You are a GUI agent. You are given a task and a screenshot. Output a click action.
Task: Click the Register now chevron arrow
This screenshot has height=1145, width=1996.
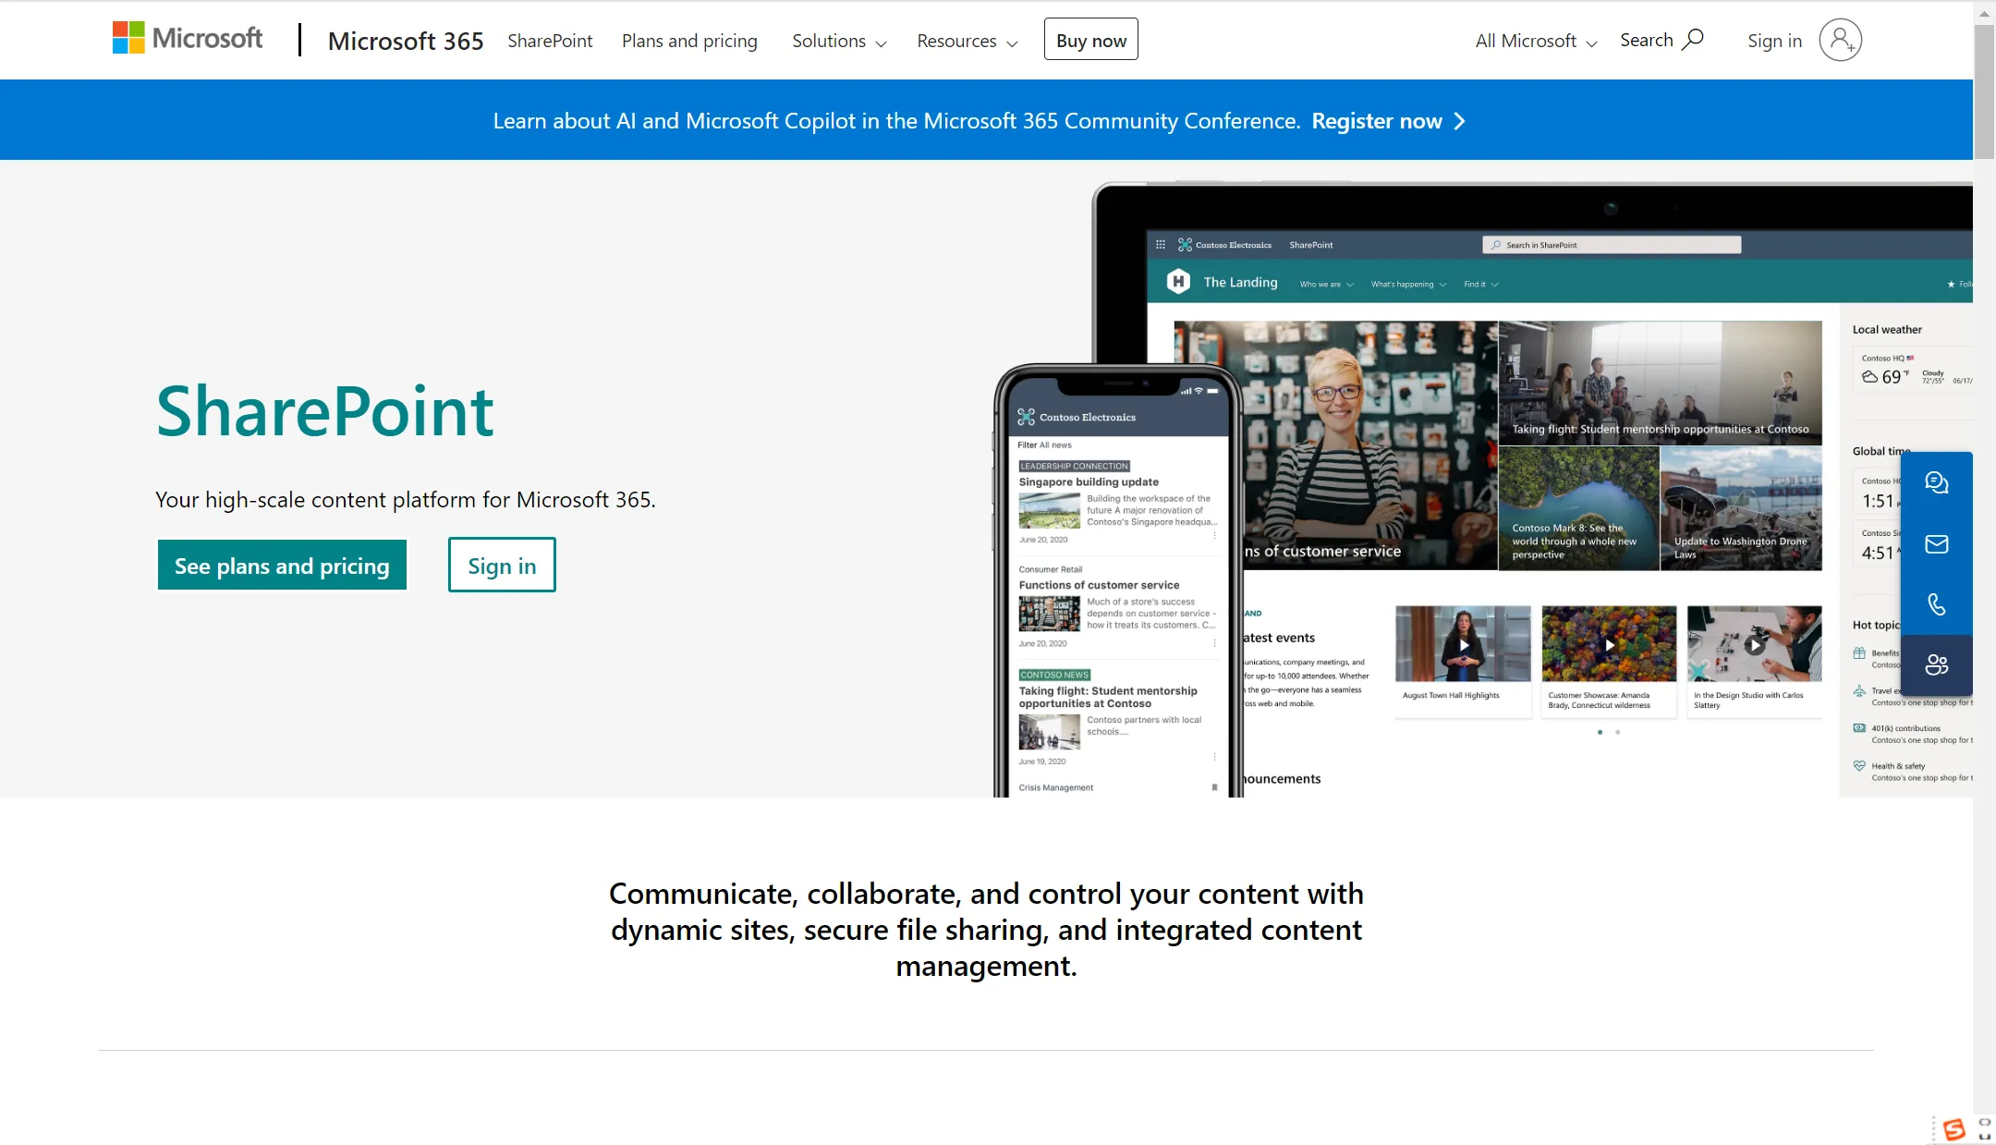click(1460, 121)
